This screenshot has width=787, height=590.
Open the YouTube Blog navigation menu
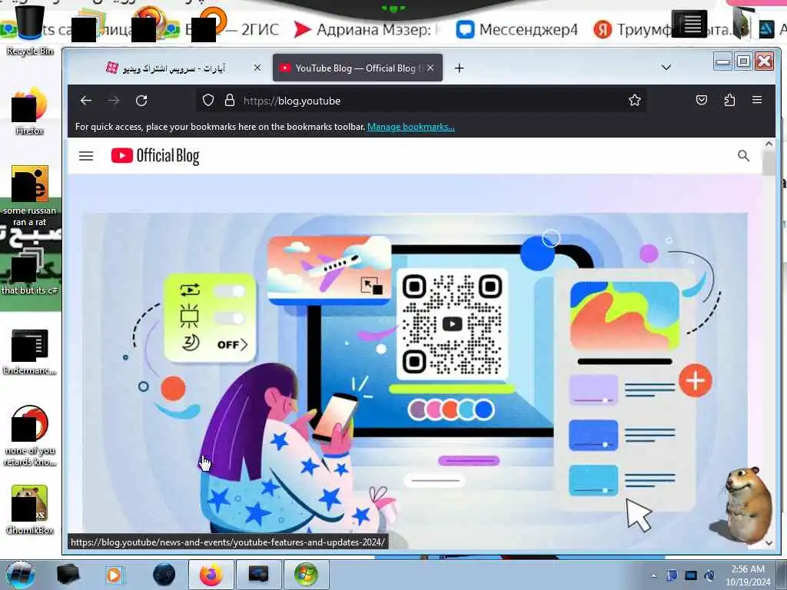86,156
